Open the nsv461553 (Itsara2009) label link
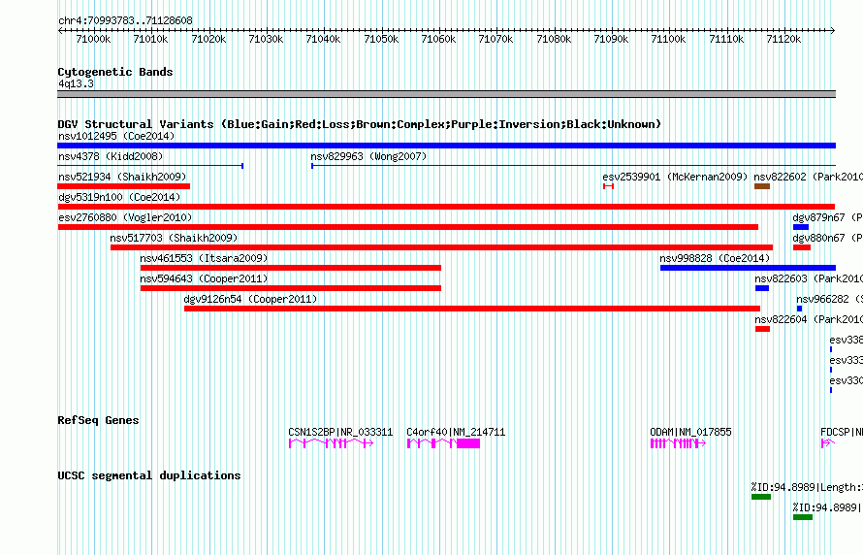 pyautogui.click(x=204, y=258)
